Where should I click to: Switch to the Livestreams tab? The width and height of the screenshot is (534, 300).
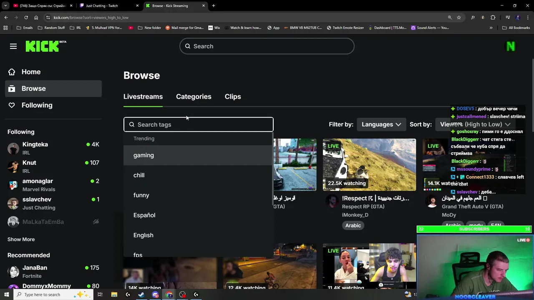(x=143, y=97)
